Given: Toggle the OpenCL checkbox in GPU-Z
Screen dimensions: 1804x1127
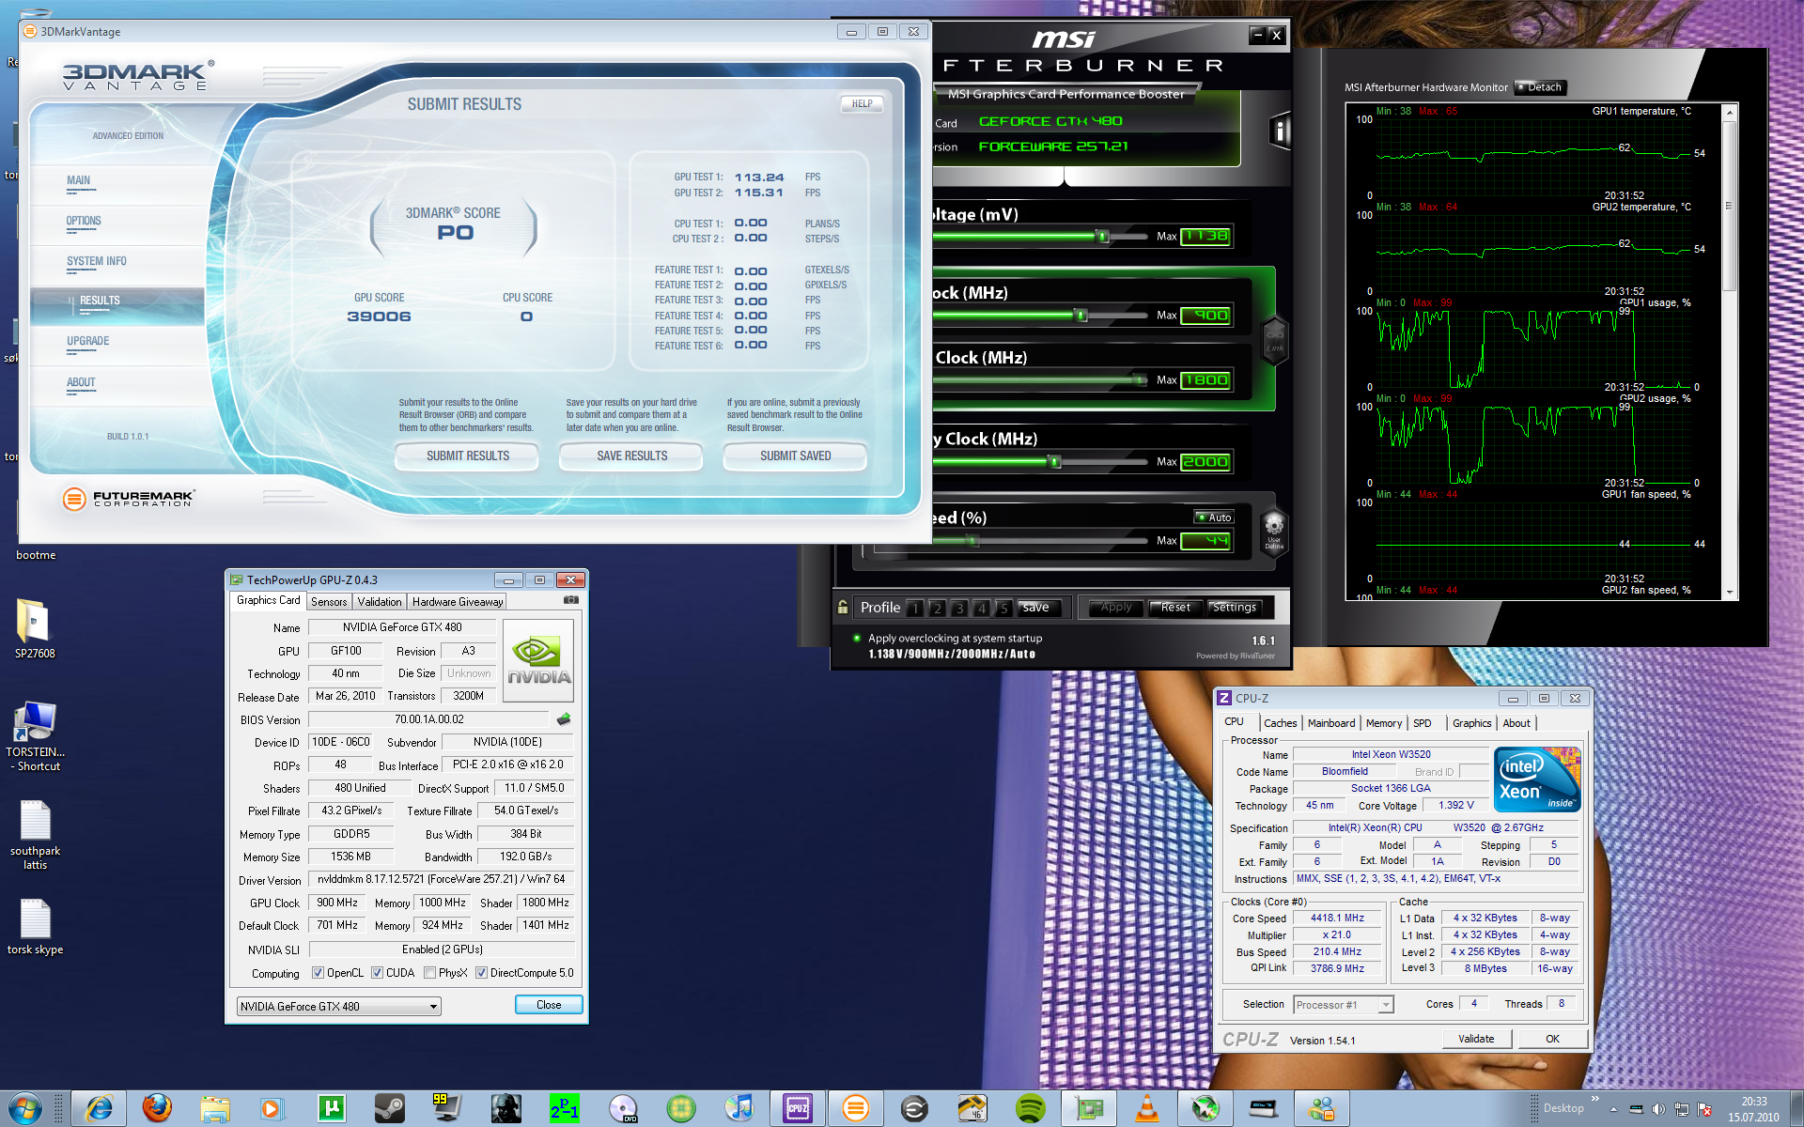Looking at the screenshot, I should click(x=318, y=973).
